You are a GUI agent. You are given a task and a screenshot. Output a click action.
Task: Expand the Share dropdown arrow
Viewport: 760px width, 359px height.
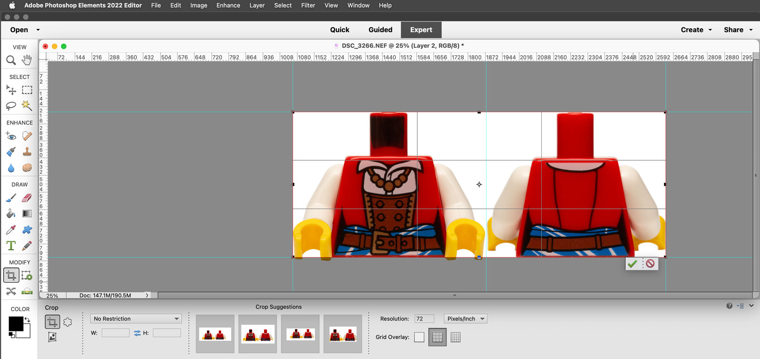coord(751,30)
